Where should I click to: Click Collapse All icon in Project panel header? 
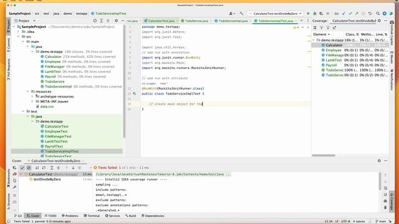(108, 21)
